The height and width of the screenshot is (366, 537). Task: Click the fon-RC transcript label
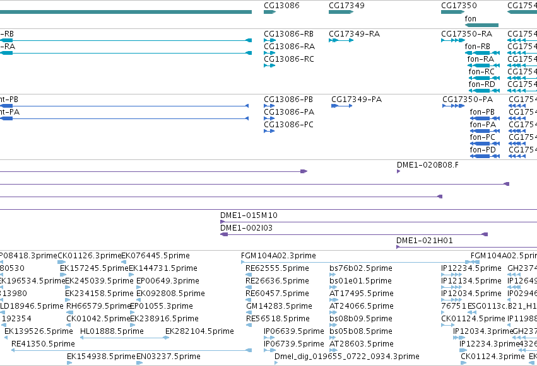(x=481, y=72)
